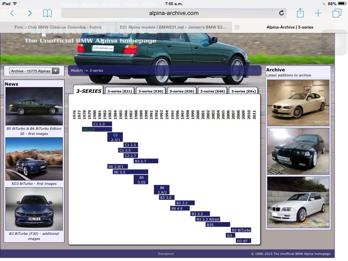Open the C2 2.7 model bar

[131, 156]
